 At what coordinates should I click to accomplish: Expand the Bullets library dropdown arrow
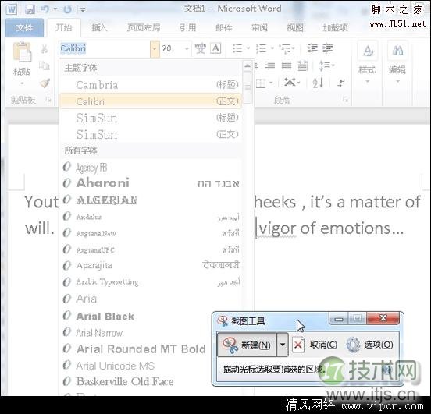point(248,48)
